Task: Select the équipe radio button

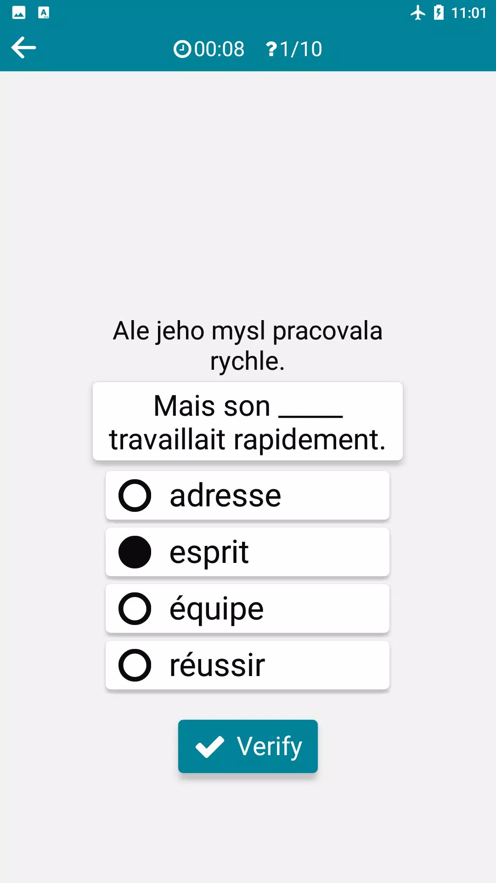Action: click(x=135, y=609)
